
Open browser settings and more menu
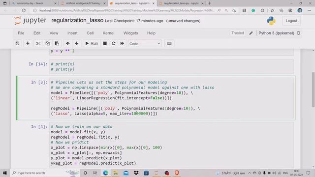point(309,10)
